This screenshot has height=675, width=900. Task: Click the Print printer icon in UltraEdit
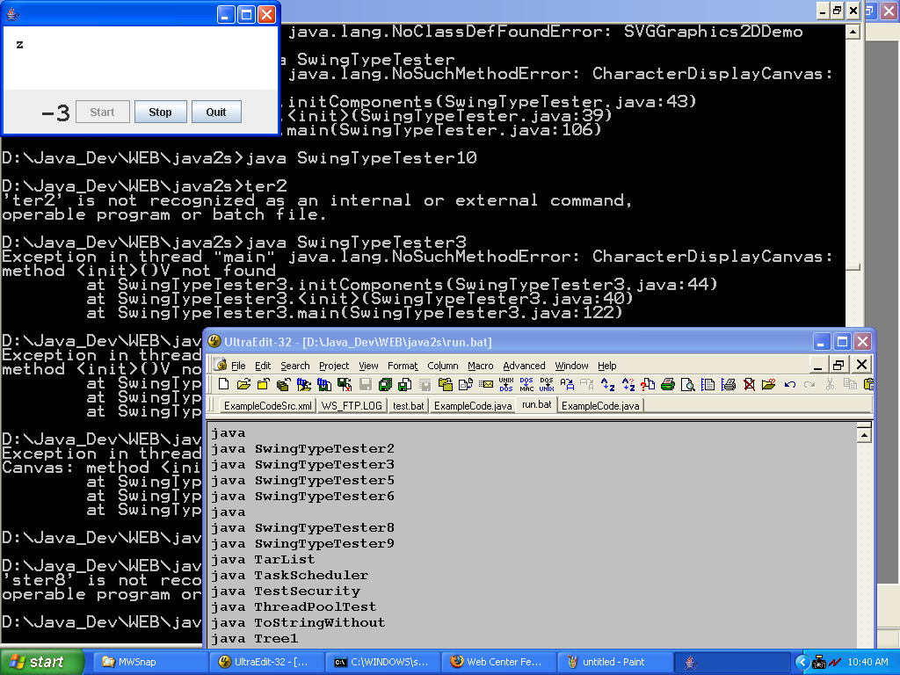(668, 384)
